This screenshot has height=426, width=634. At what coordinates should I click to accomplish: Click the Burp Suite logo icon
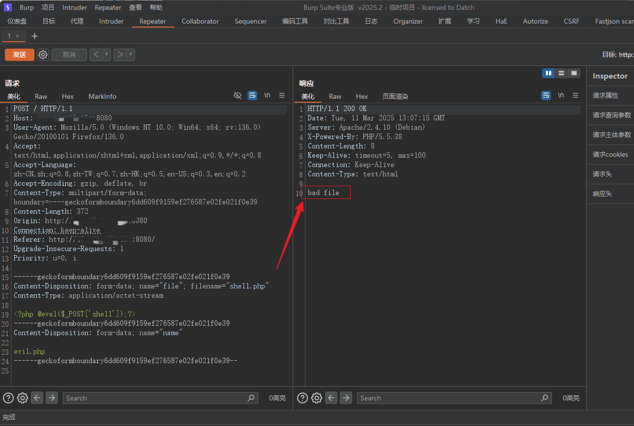click(7, 7)
